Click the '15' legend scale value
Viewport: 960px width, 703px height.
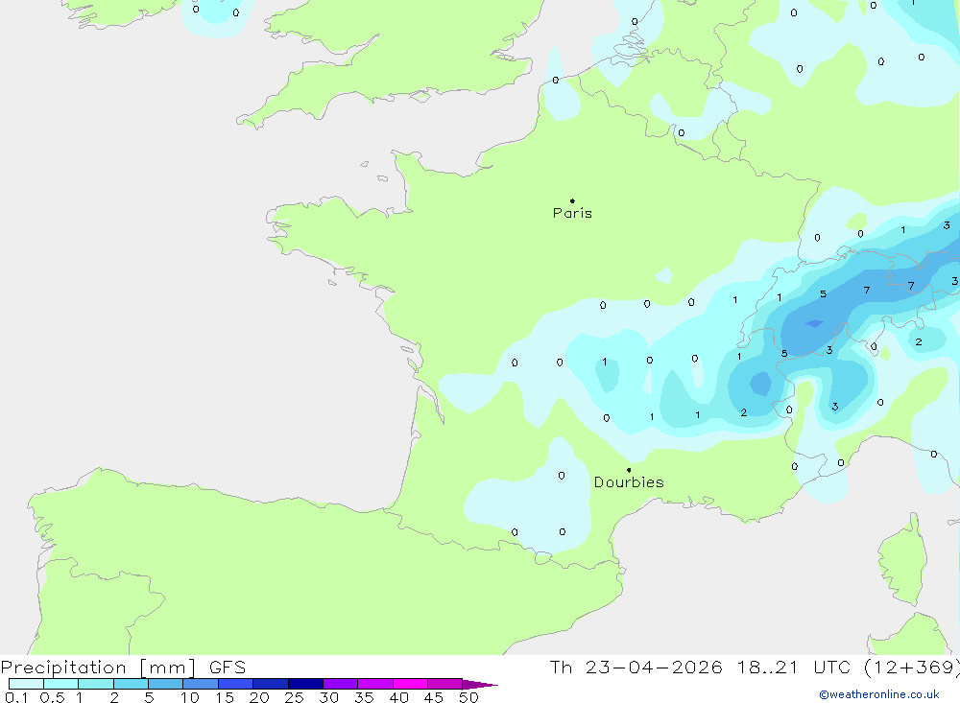[225, 697]
